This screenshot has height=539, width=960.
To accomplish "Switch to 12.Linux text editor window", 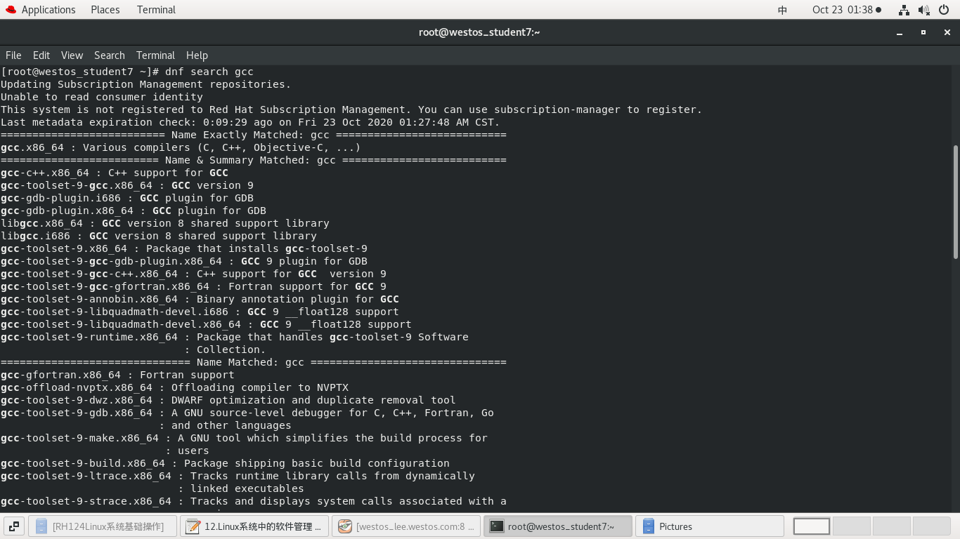I will tap(255, 526).
